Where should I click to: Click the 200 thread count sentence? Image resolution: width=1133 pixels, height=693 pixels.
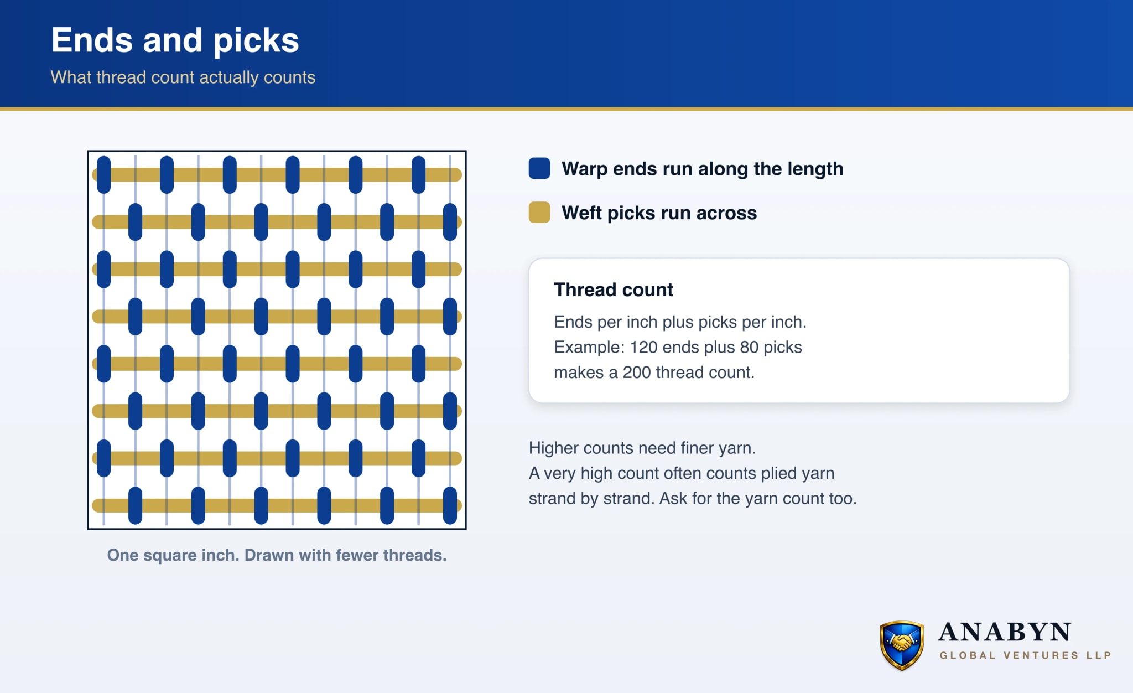point(654,373)
